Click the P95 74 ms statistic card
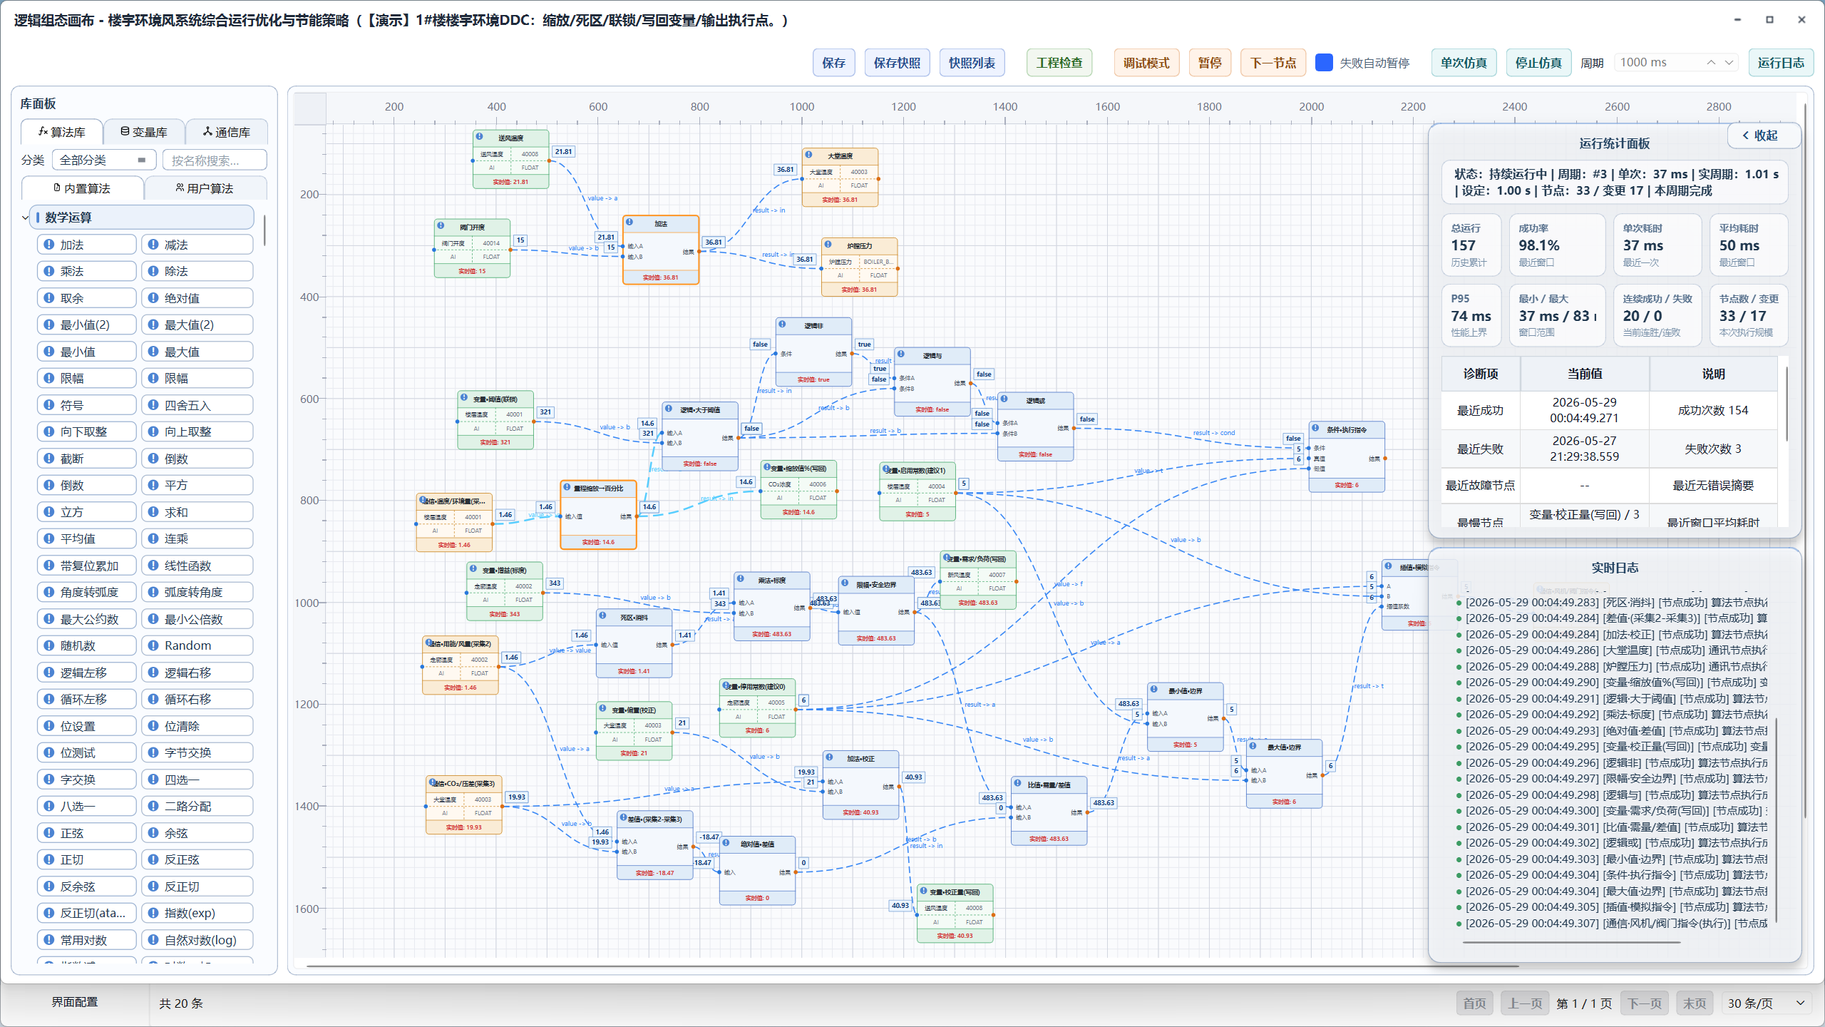1825x1027 pixels. coord(1471,315)
